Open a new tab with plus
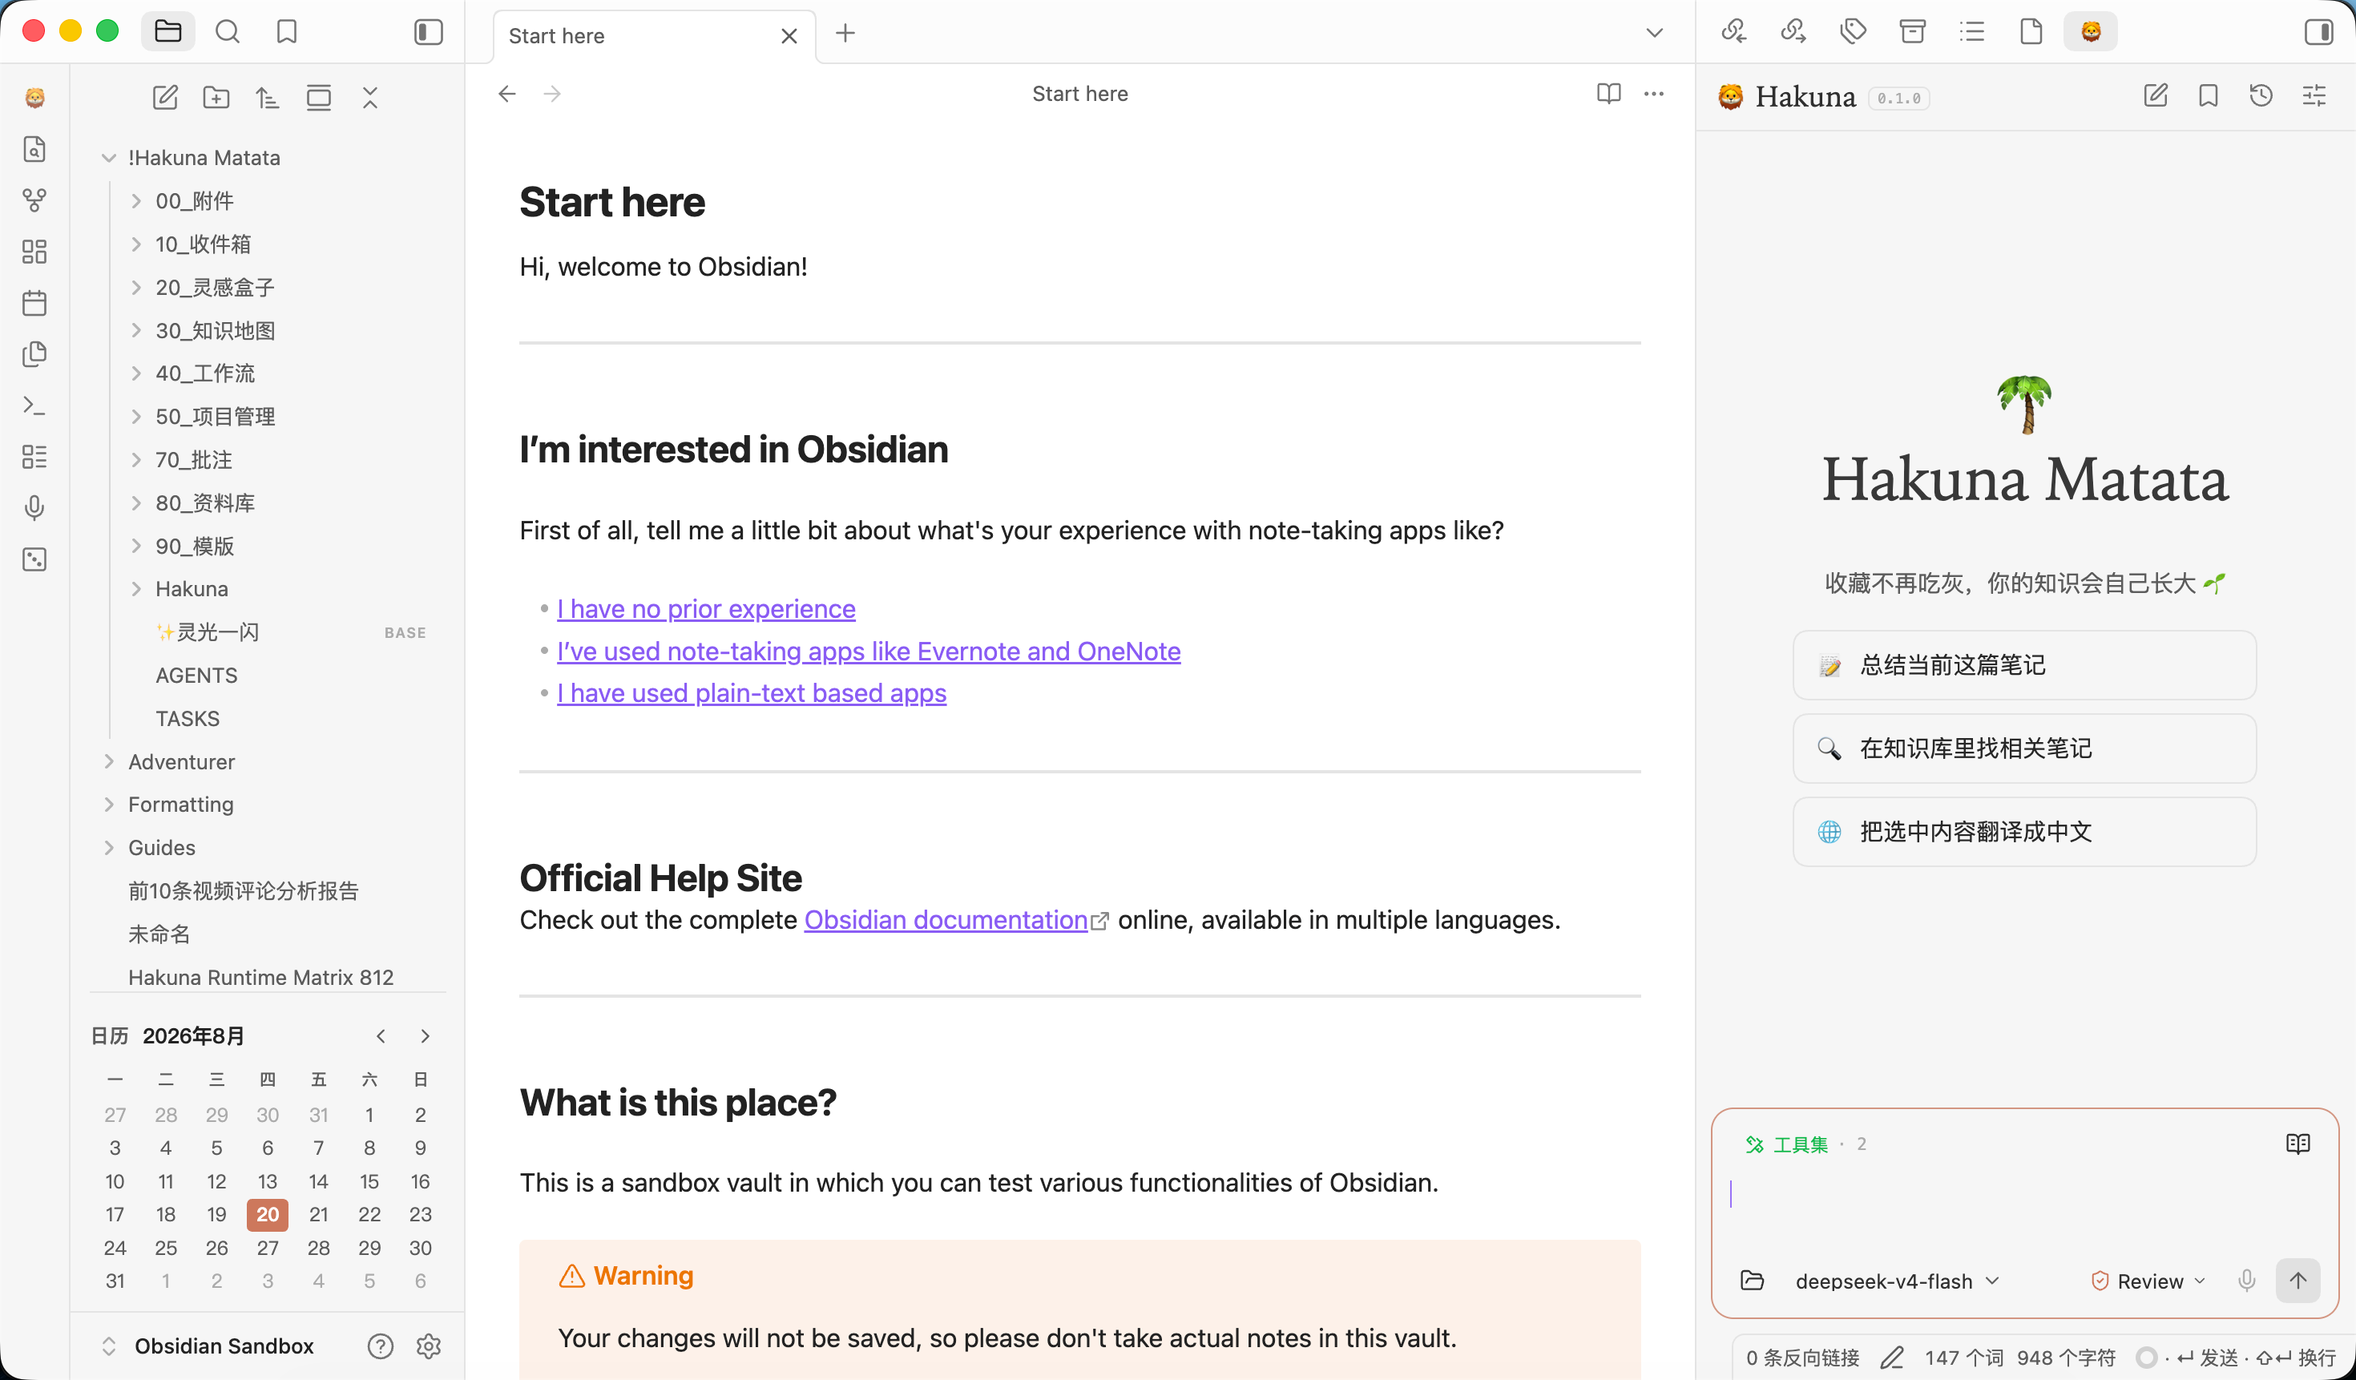The image size is (2356, 1380). tap(845, 34)
